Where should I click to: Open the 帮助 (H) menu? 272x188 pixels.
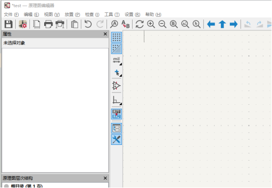(x=153, y=15)
